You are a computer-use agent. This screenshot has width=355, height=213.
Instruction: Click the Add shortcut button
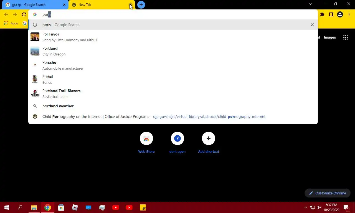(x=209, y=143)
